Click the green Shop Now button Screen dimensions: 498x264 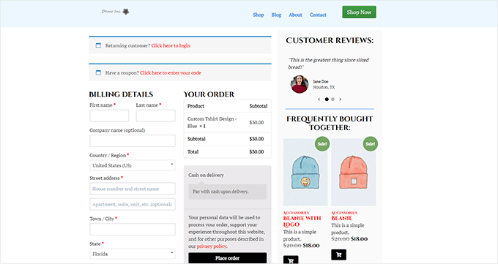pyautogui.click(x=359, y=12)
